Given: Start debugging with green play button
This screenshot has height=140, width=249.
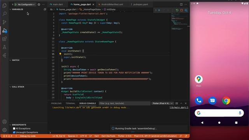Looking at the screenshot, I should pyautogui.click(x=16, y=4).
